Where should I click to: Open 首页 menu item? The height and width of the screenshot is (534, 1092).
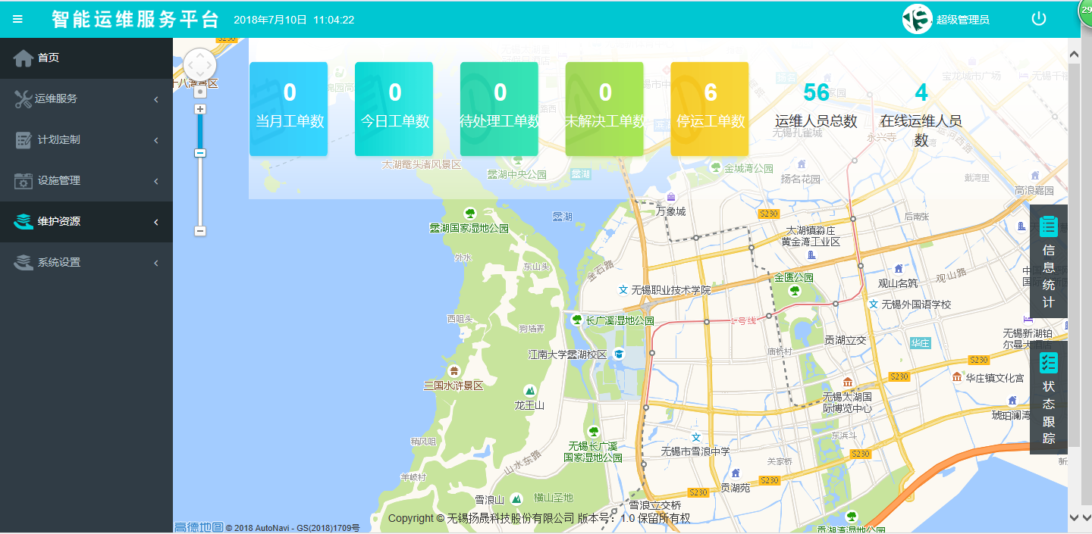click(86, 58)
